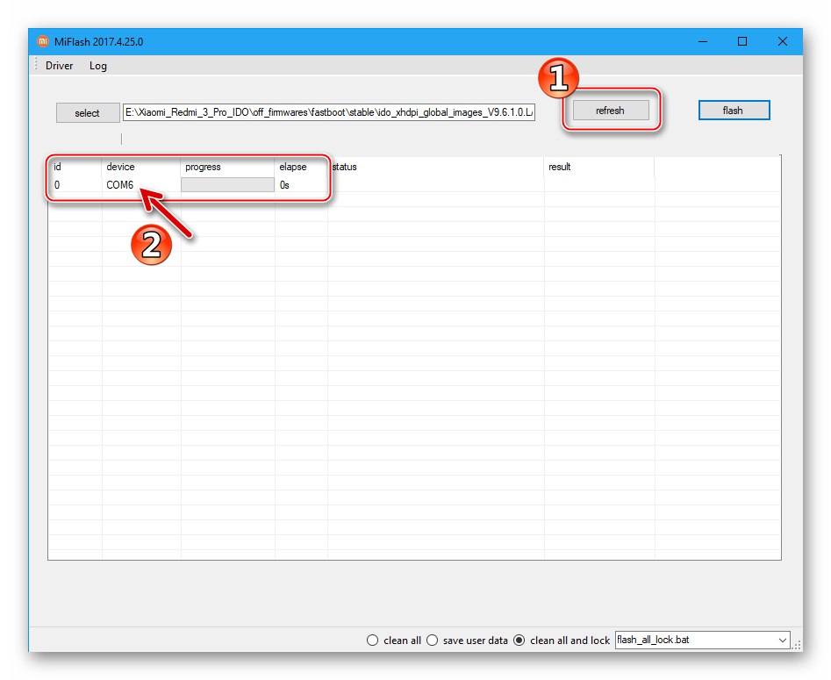This screenshot has width=831, height=680.
Task: Close the MiFlash window
Action: [782, 41]
